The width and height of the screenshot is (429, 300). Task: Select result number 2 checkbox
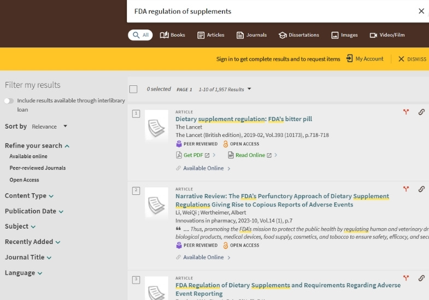[x=136, y=190]
